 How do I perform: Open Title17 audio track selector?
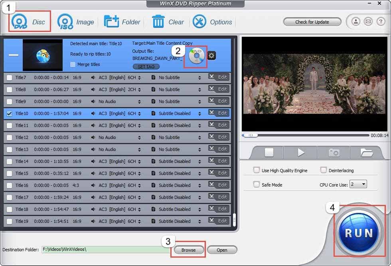point(139,197)
